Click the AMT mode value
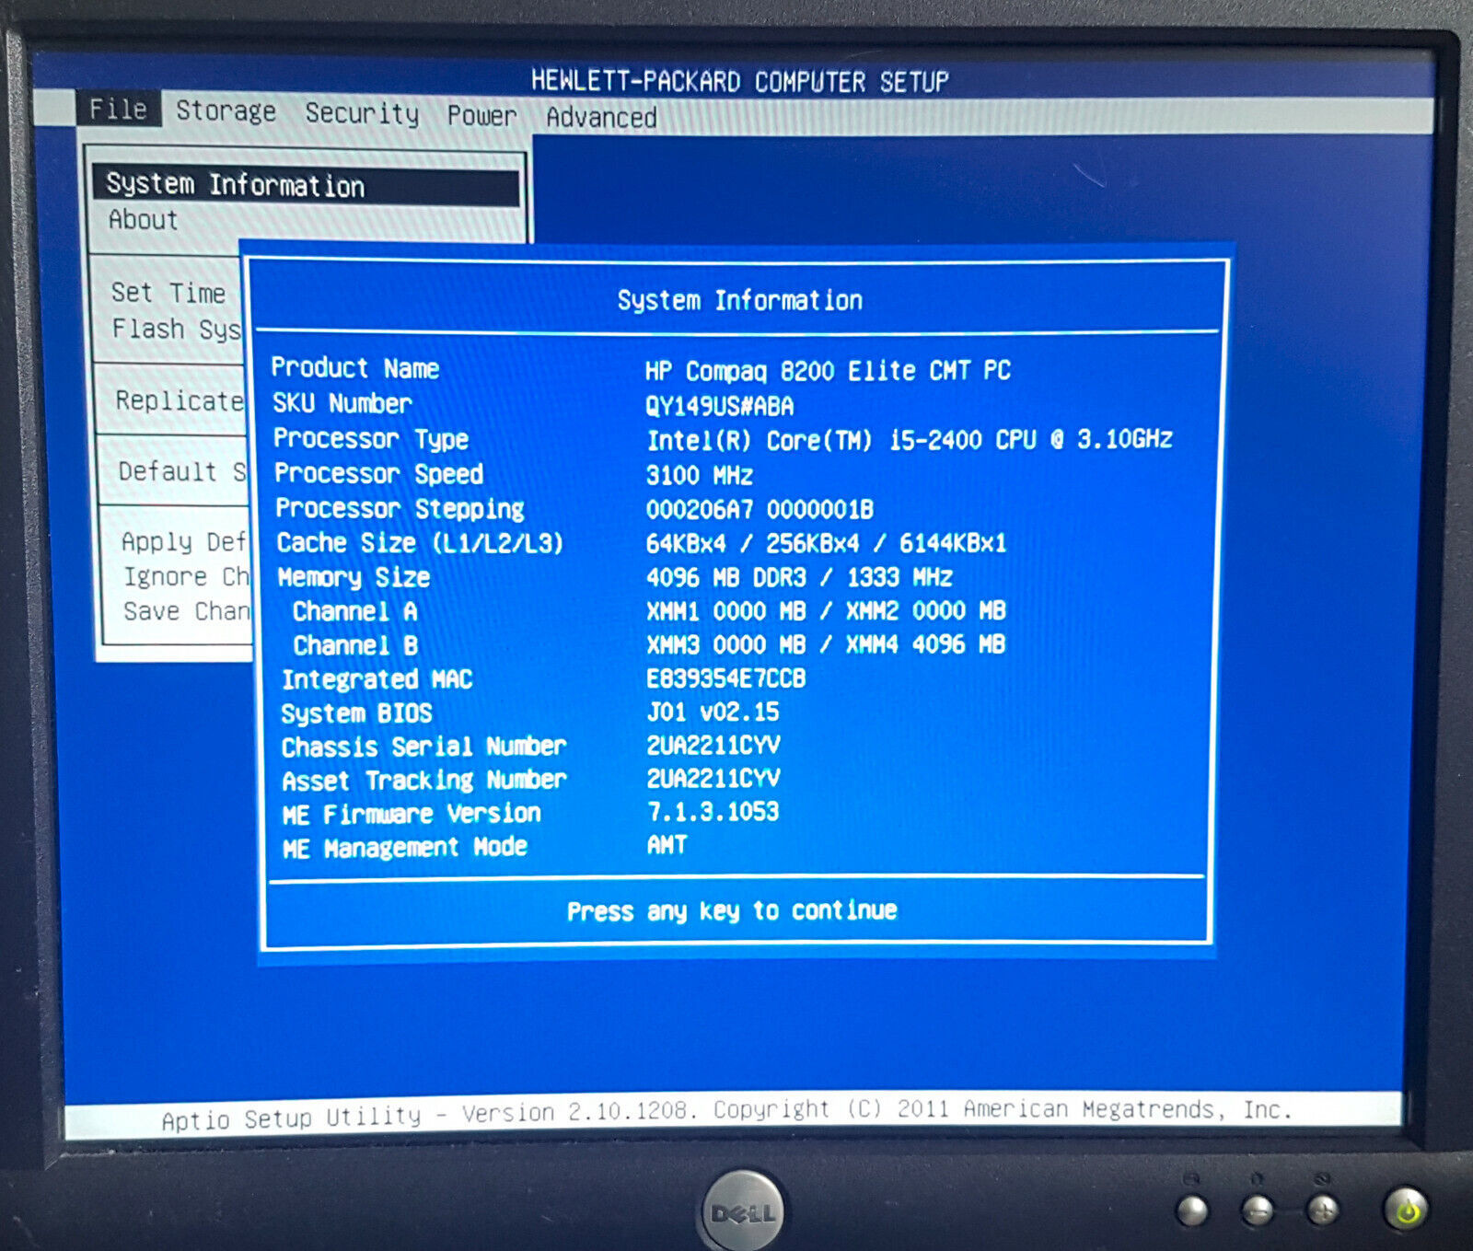This screenshot has height=1251, width=1473. 667,845
